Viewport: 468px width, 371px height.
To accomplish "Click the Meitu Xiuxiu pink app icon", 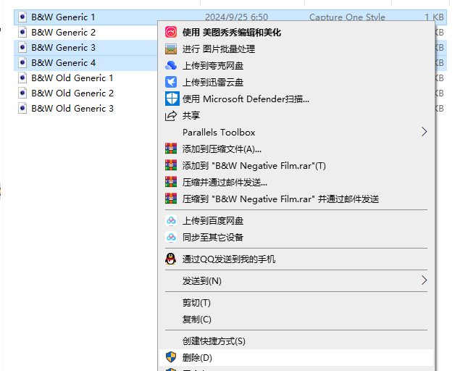I will coord(171,32).
